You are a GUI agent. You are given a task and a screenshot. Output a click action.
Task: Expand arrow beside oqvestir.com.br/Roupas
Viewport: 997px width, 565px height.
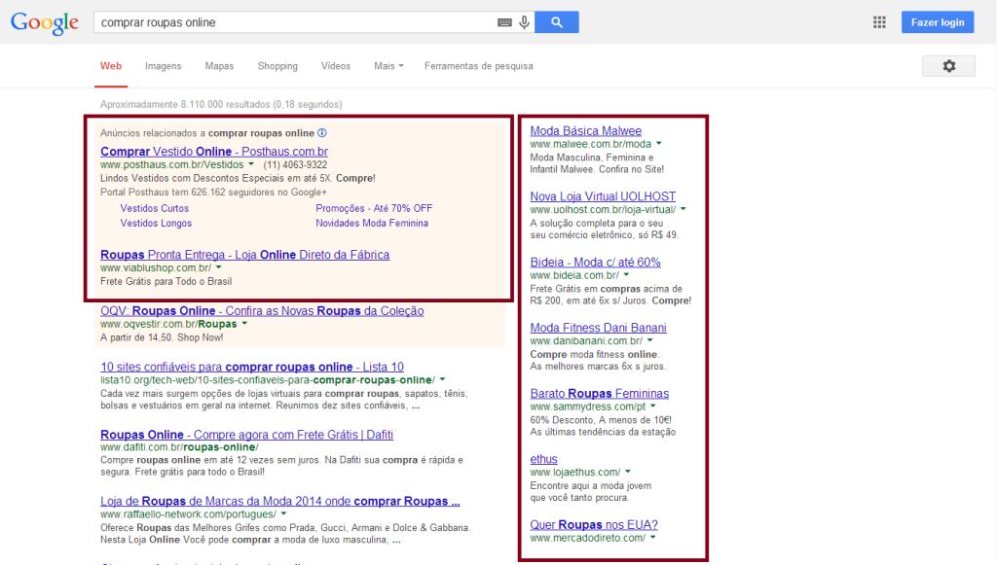244,324
